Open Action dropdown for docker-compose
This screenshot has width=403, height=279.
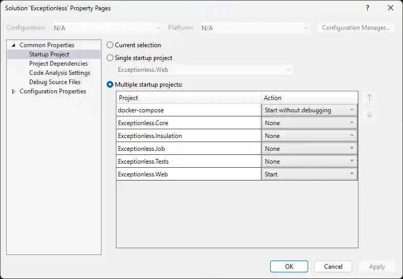[x=309, y=110]
